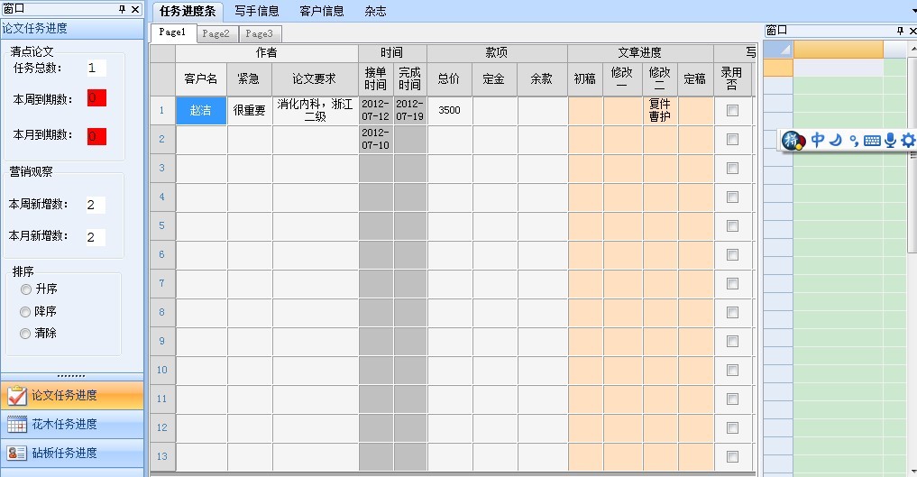Viewport: 917px width, 477px height.
Task: Click the red 本周到期数 value box
Action: [96, 97]
